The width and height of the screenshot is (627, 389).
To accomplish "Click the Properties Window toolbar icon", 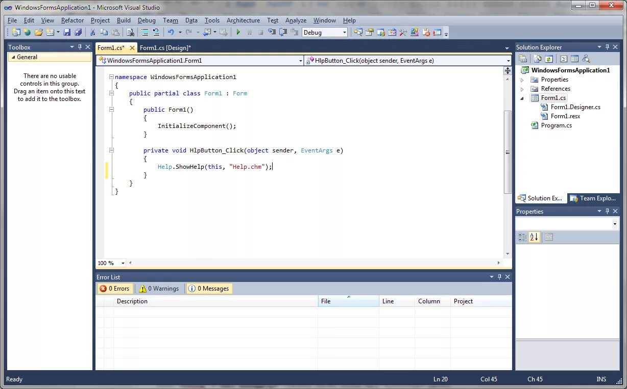I will click(x=369, y=32).
